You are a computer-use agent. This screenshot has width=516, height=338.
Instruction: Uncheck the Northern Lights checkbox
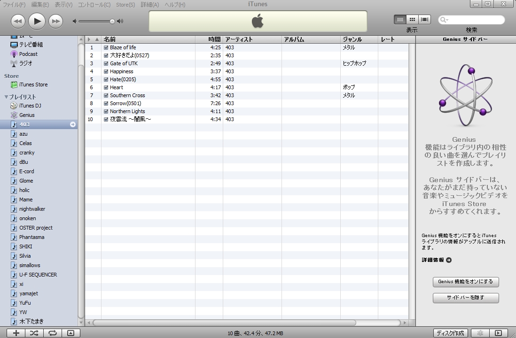coord(106,111)
